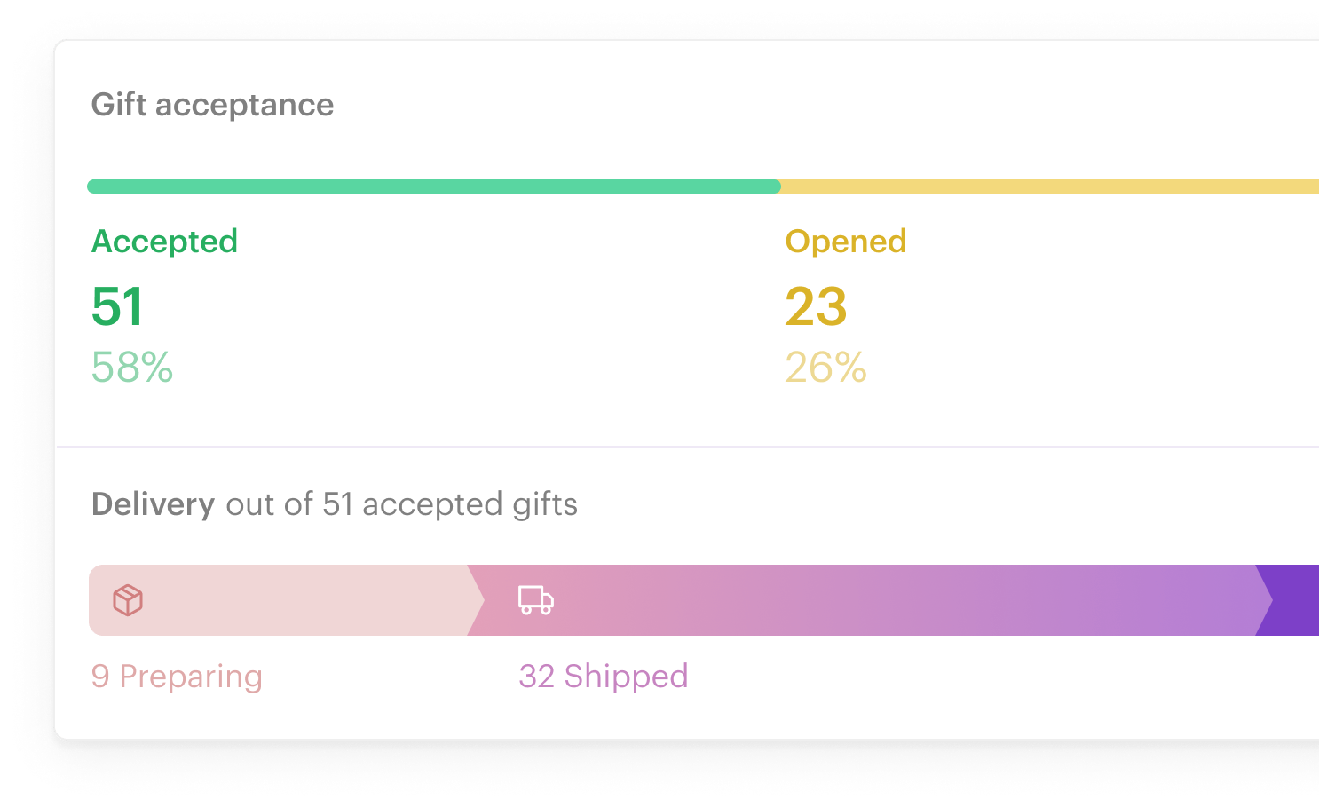Click the 26% opened percentage
The width and height of the screenshot is (1319, 808).
click(826, 368)
